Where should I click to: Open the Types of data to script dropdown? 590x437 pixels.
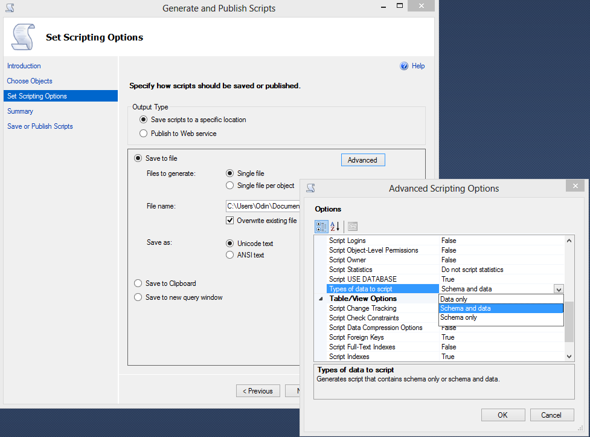click(559, 289)
